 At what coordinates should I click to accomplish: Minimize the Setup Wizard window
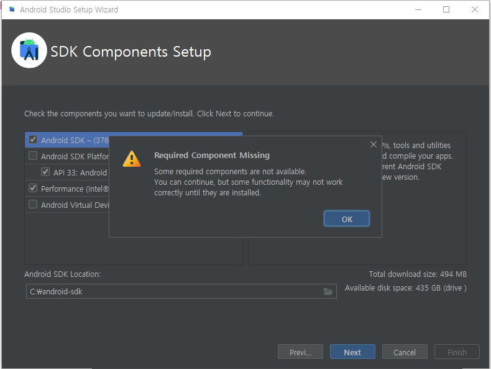click(418, 9)
